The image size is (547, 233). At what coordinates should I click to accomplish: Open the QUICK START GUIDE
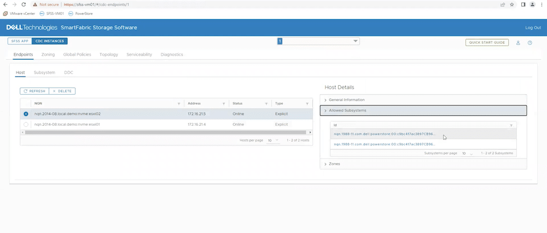click(487, 43)
